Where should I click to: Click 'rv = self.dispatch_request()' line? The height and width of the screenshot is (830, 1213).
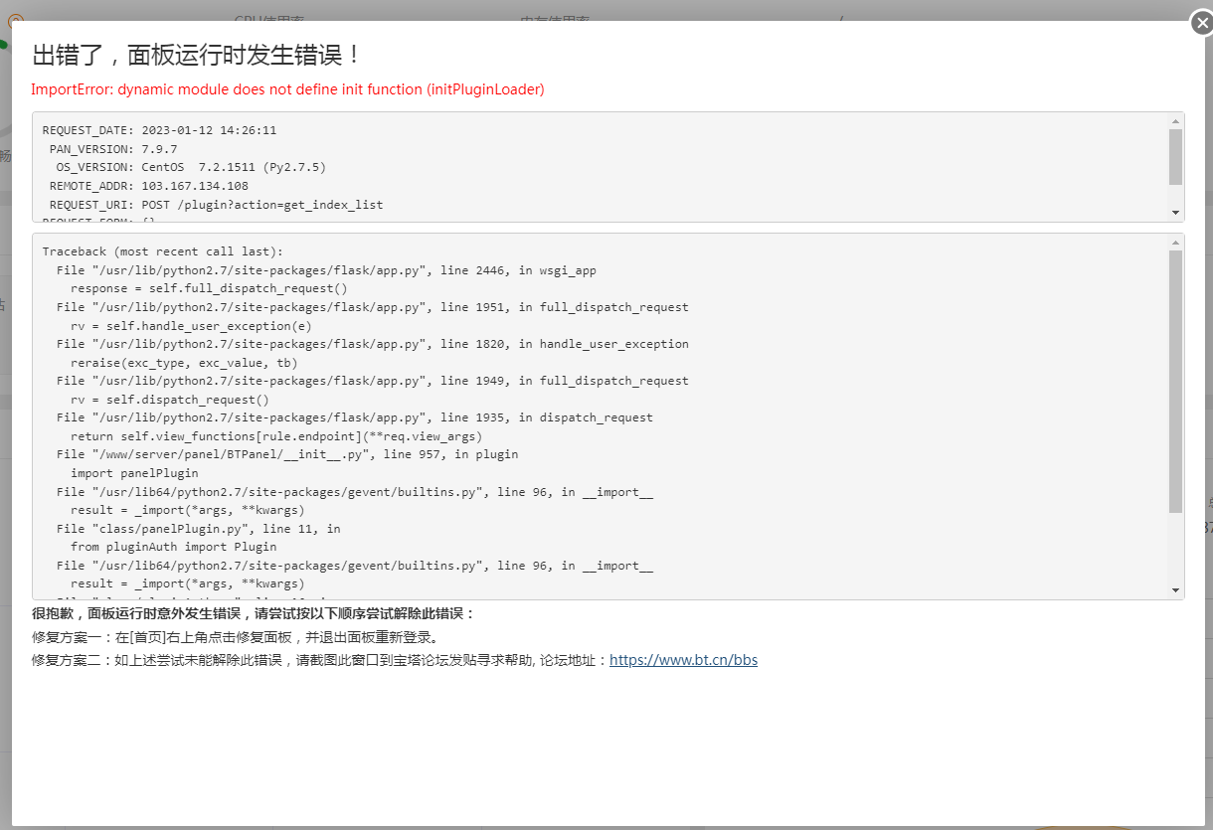(x=170, y=399)
